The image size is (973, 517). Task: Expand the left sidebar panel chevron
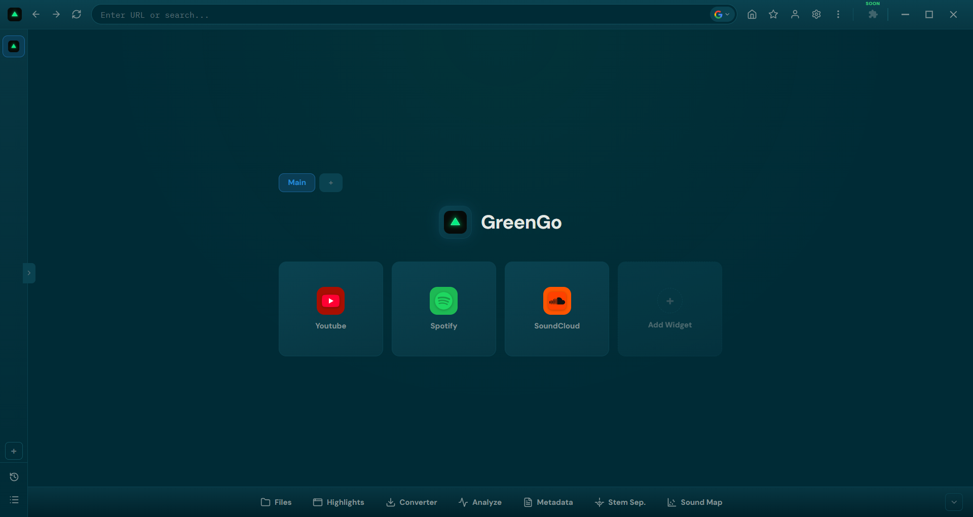pyautogui.click(x=29, y=273)
